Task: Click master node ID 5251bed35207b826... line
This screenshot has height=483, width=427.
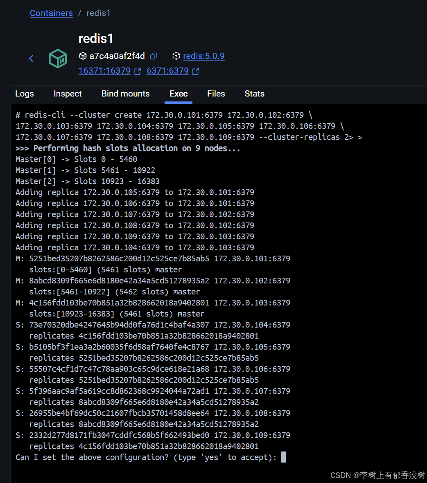Action: [153, 259]
